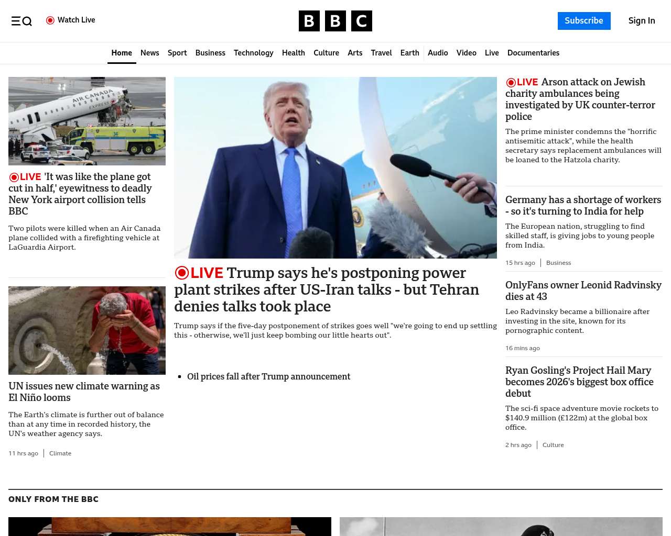Open the Trump press photo
The image size is (671, 536).
coord(335,167)
